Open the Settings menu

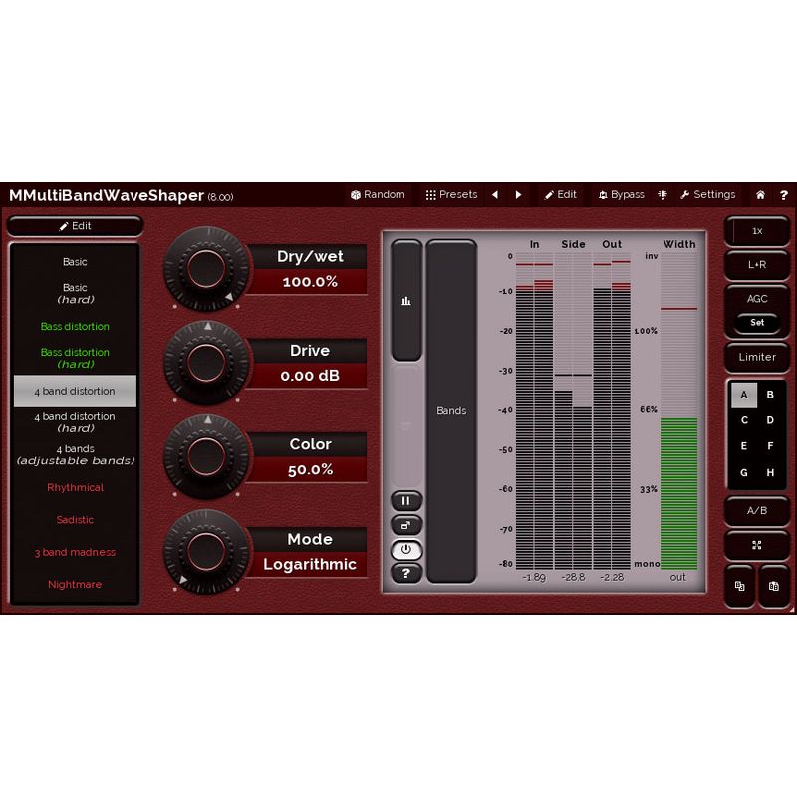coord(708,195)
